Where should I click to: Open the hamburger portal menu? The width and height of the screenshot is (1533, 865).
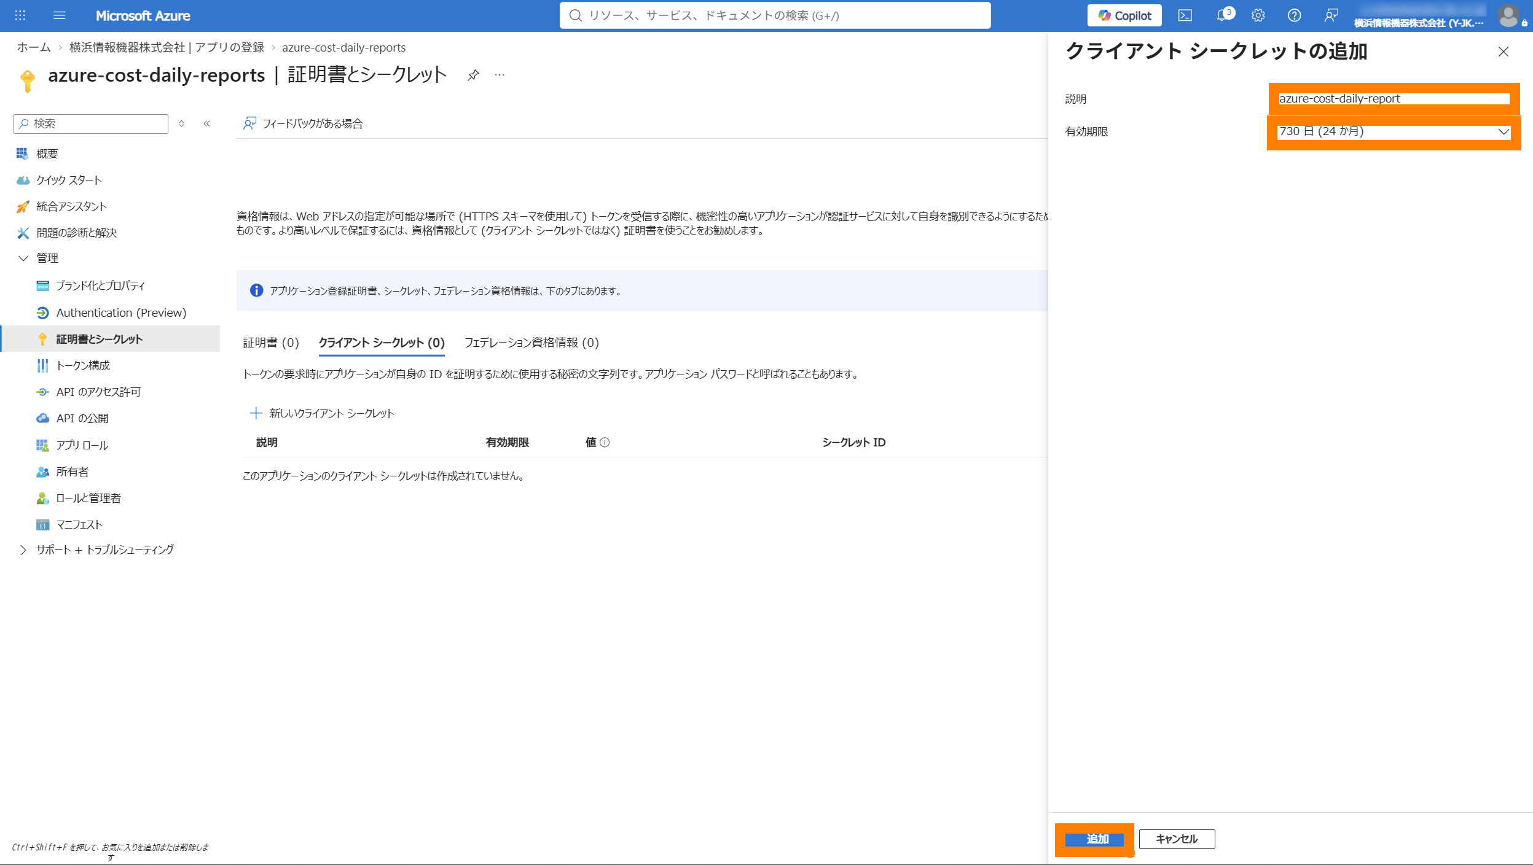click(x=60, y=15)
